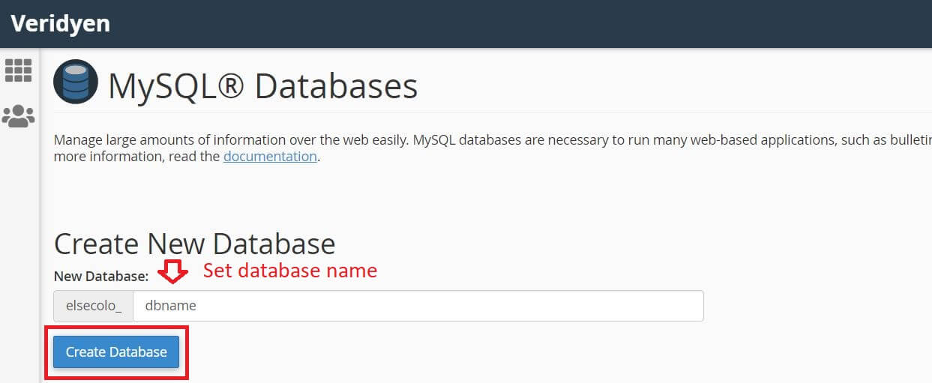This screenshot has width=932, height=383.
Task: Click the 'New Database:' field label
Action: (x=101, y=277)
